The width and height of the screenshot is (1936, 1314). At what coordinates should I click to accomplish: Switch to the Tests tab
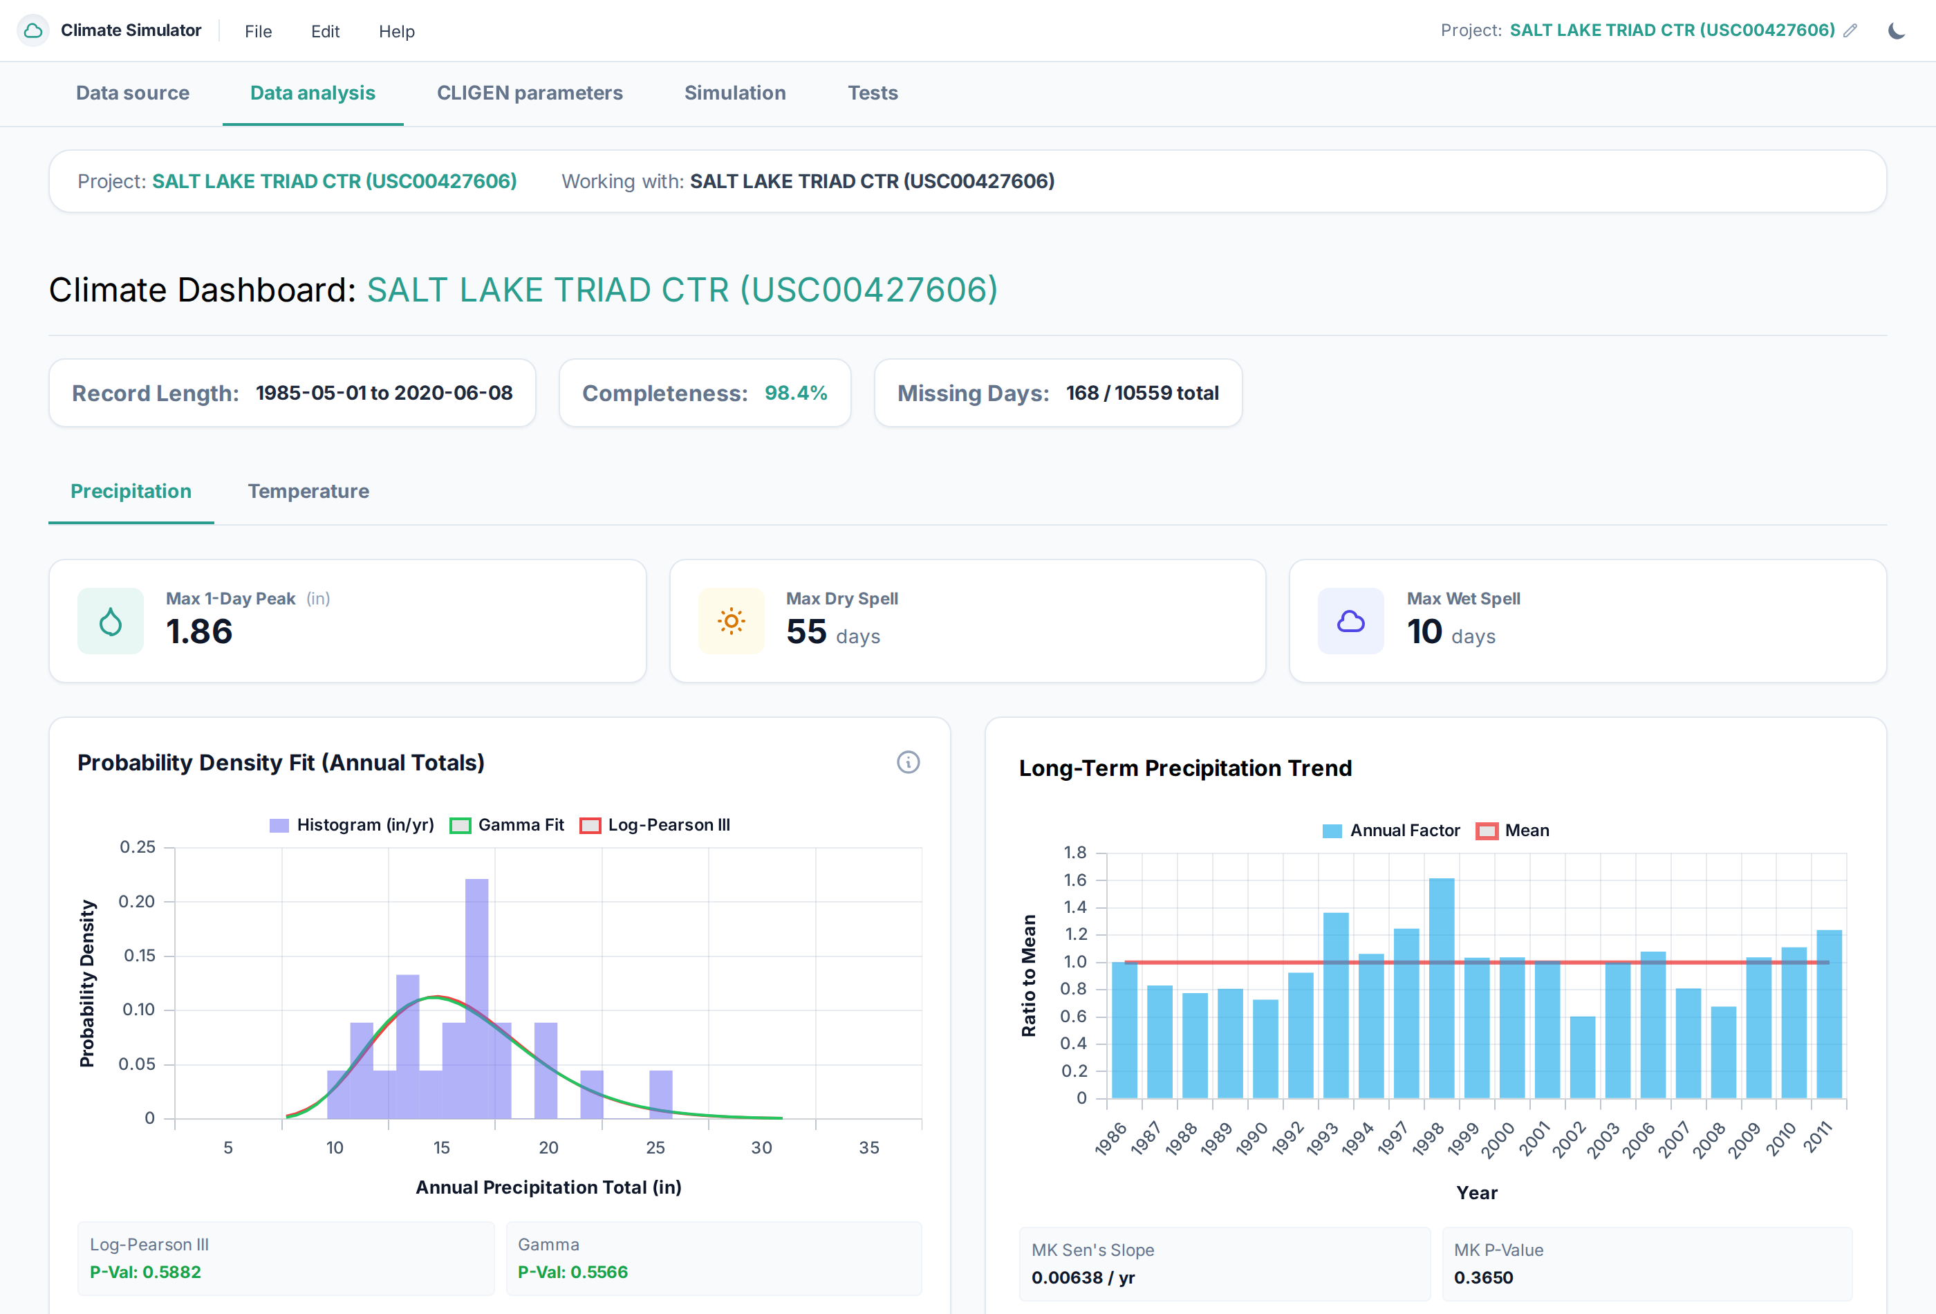(x=872, y=93)
